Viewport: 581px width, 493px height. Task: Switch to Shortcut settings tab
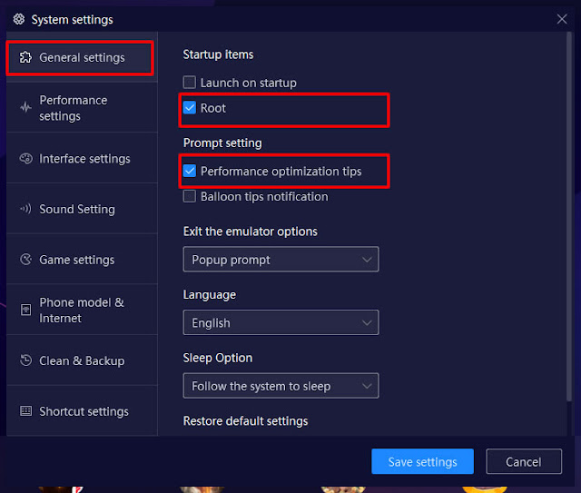pos(82,410)
